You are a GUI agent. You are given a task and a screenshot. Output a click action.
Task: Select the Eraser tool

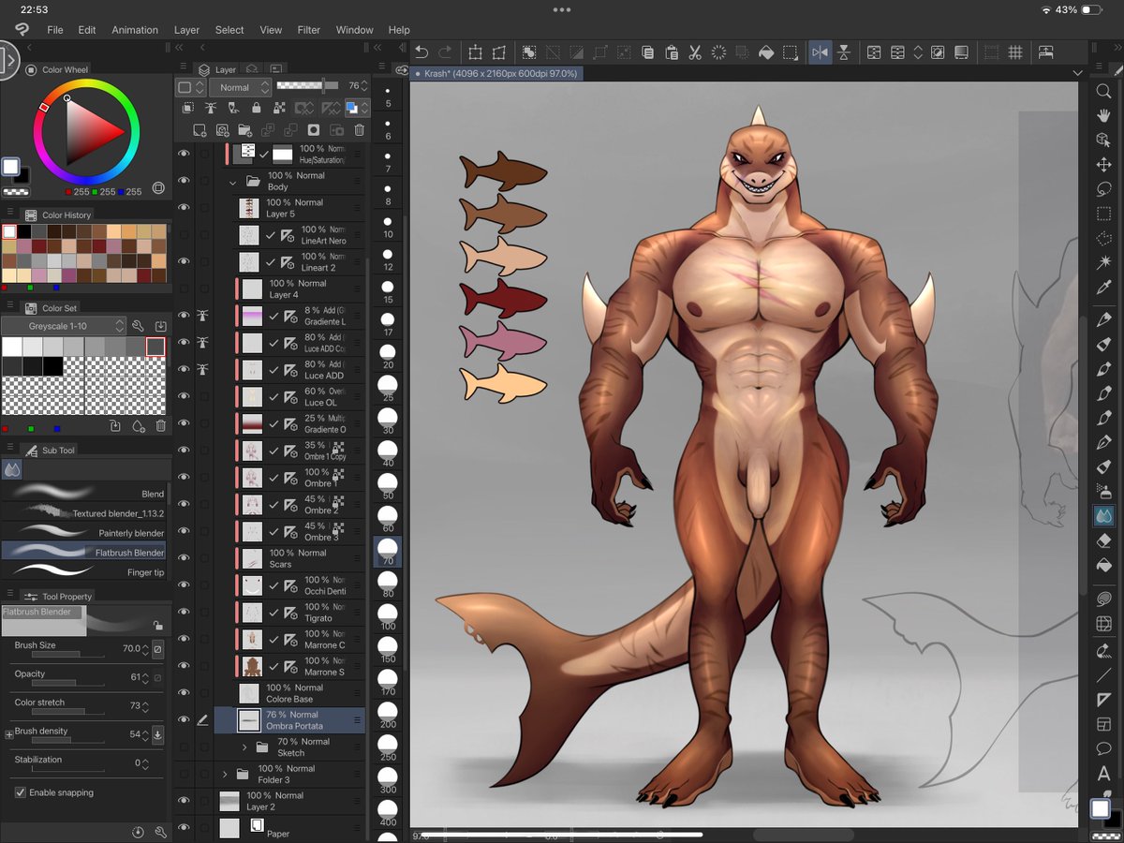(1103, 540)
